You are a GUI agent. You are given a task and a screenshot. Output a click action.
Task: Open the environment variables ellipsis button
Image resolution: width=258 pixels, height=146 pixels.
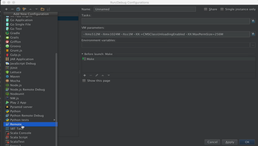coord(253,45)
